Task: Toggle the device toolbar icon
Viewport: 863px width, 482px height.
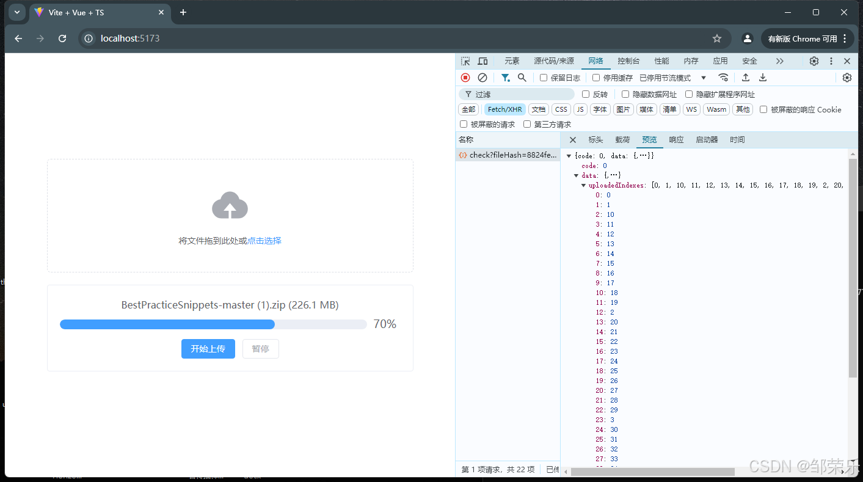Action: point(482,61)
